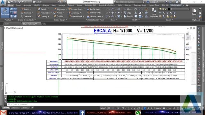Select the Mirror tool icon
Screen dimensions: 205x115
(x=136, y=13)
